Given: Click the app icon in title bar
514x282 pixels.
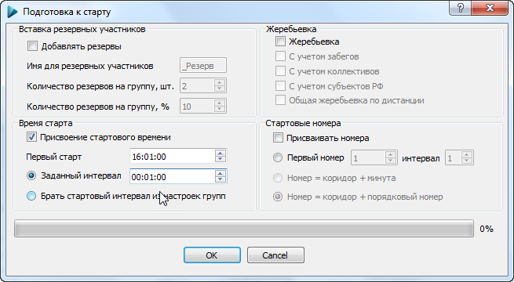Looking at the screenshot, I should point(13,12).
